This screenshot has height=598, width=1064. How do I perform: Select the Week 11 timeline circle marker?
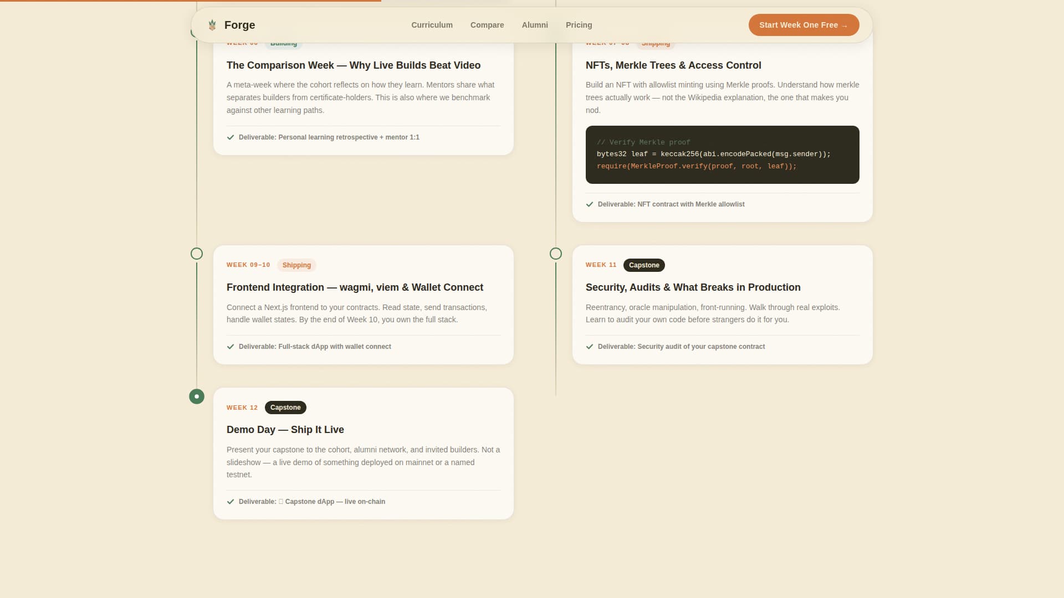(556, 254)
